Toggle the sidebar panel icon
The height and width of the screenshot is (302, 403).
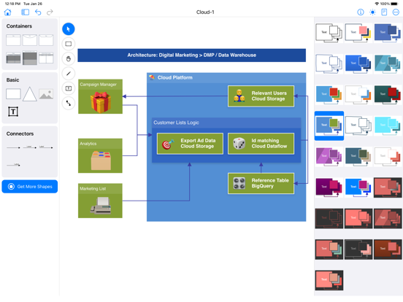(25, 12)
